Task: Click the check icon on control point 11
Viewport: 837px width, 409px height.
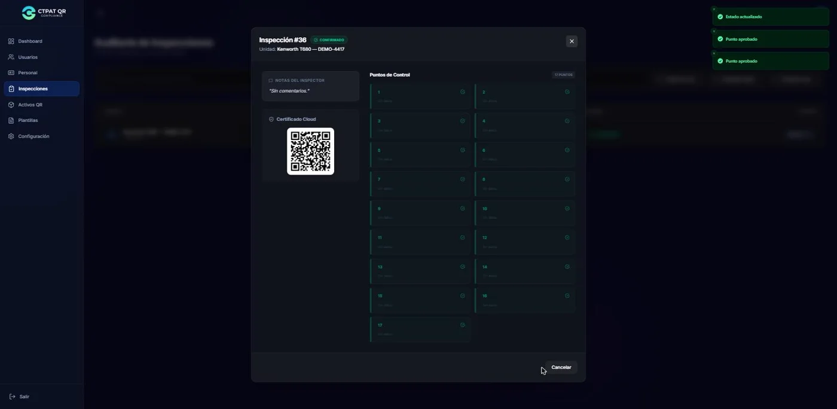Action: [462, 237]
